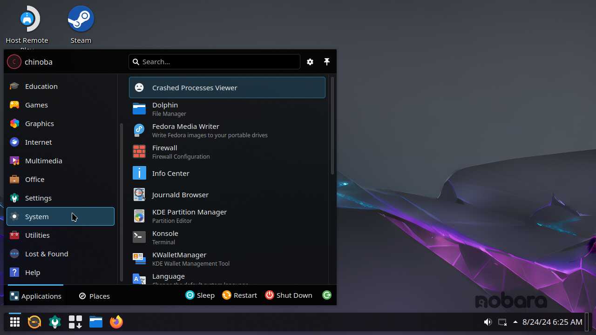The image size is (596, 335).
Task: Click the orange circular-arrows icon in the taskbar
Action: click(34, 322)
